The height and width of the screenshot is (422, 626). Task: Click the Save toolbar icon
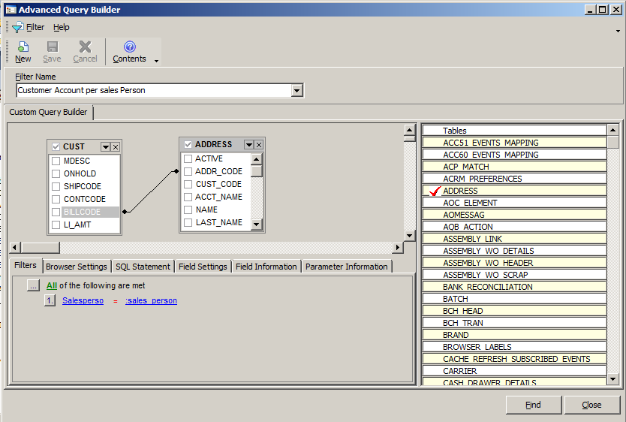(x=52, y=52)
